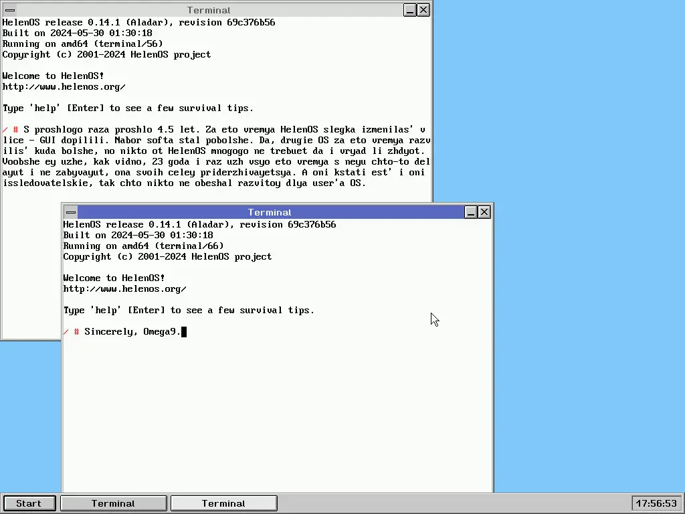Click the taskbar clock showing 17:56:53
The image size is (685, 514).
(656, 503)
